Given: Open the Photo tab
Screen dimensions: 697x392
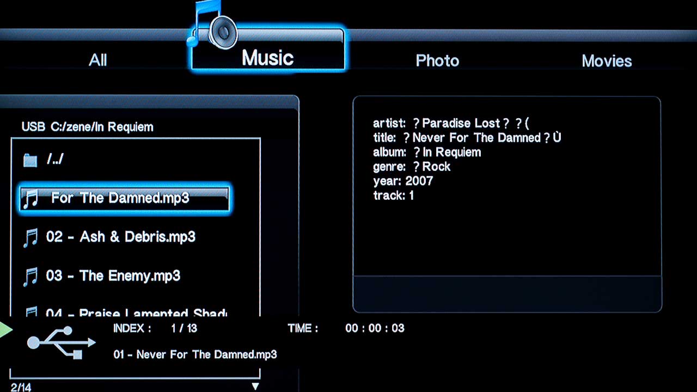Looking at the screenshot, I should pyautogui.click(x=437, y=60).
